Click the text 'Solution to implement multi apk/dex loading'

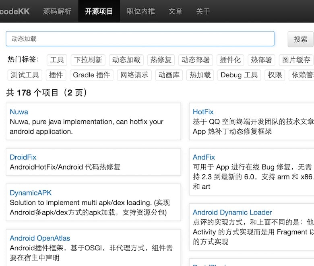click(x=81, y=202)
